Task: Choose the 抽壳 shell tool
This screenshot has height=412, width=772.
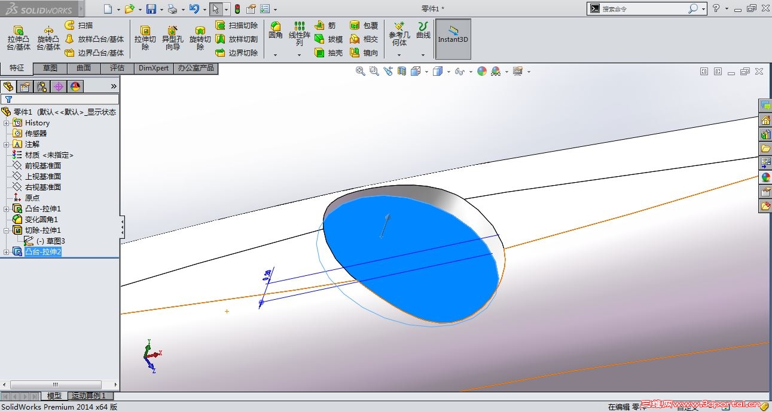Action: coord(329,53)
